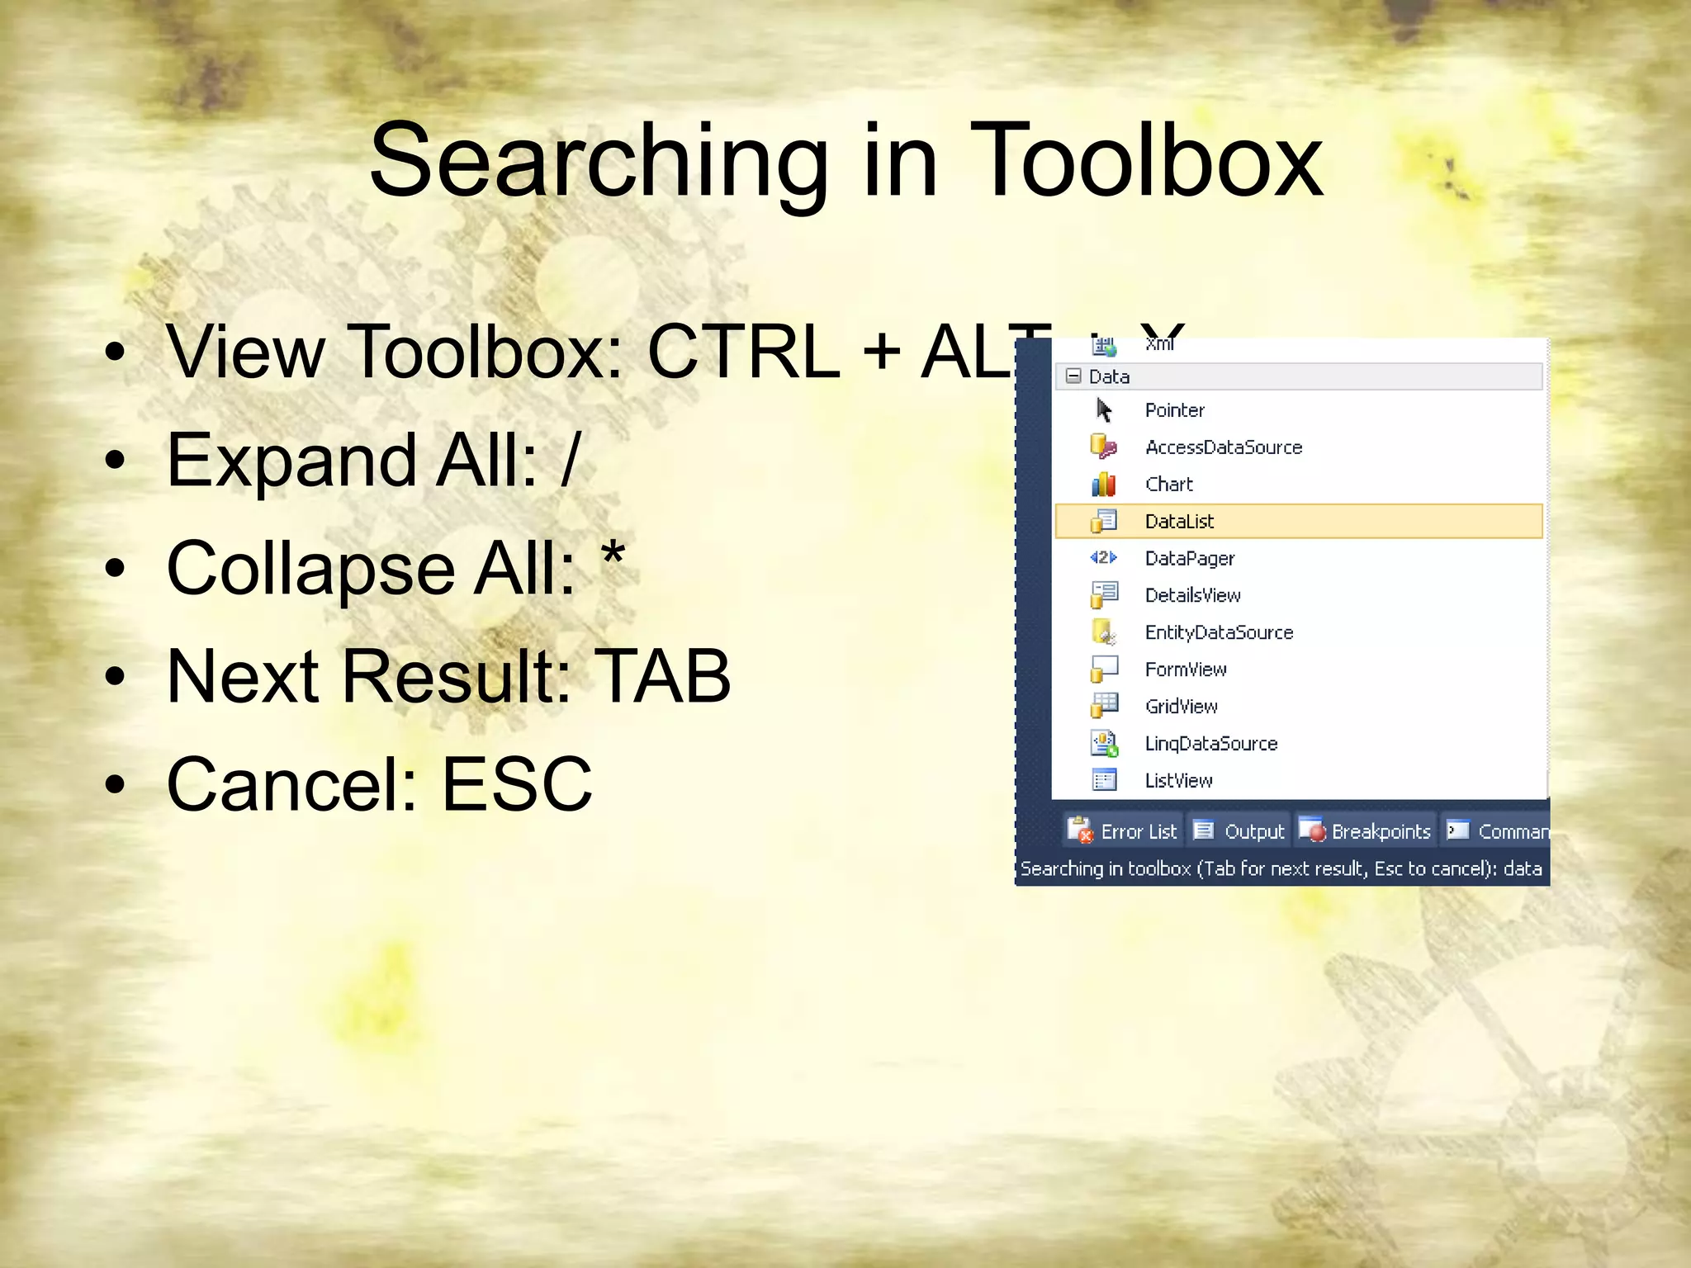Select the DetailsView toolbox item

point(1298,594)
